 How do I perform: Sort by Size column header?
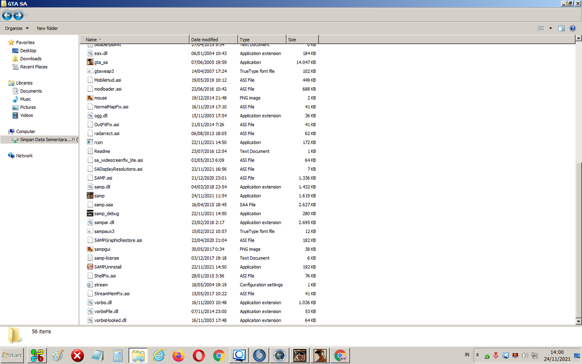[302, 40]
